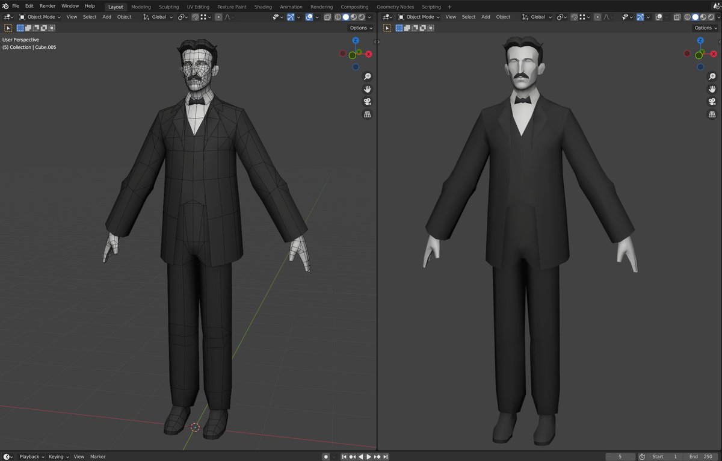
Task: Switch to the Rendering workspace tab
Action: point(321,7)
